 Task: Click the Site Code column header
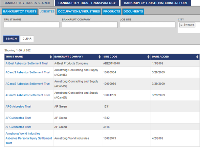click(126, 57)
